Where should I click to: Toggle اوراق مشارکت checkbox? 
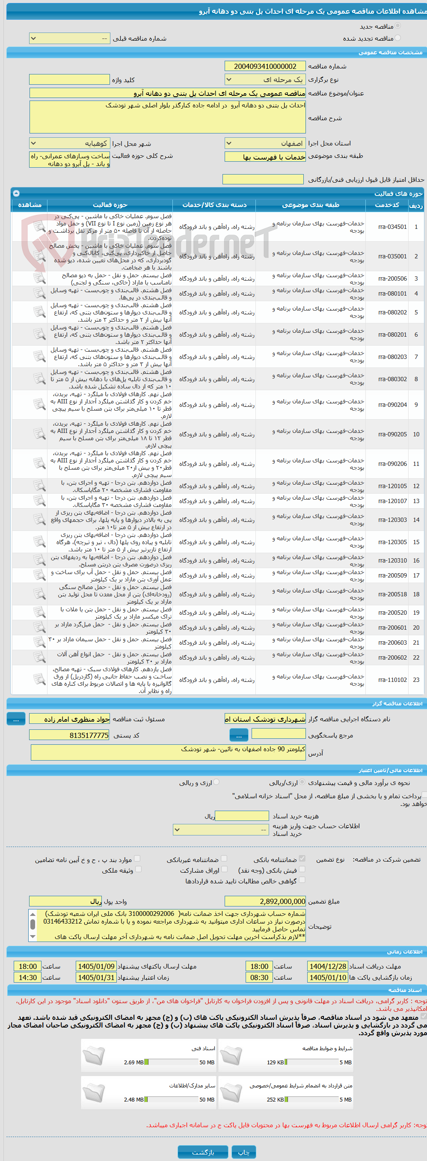(x=224, y=869)
